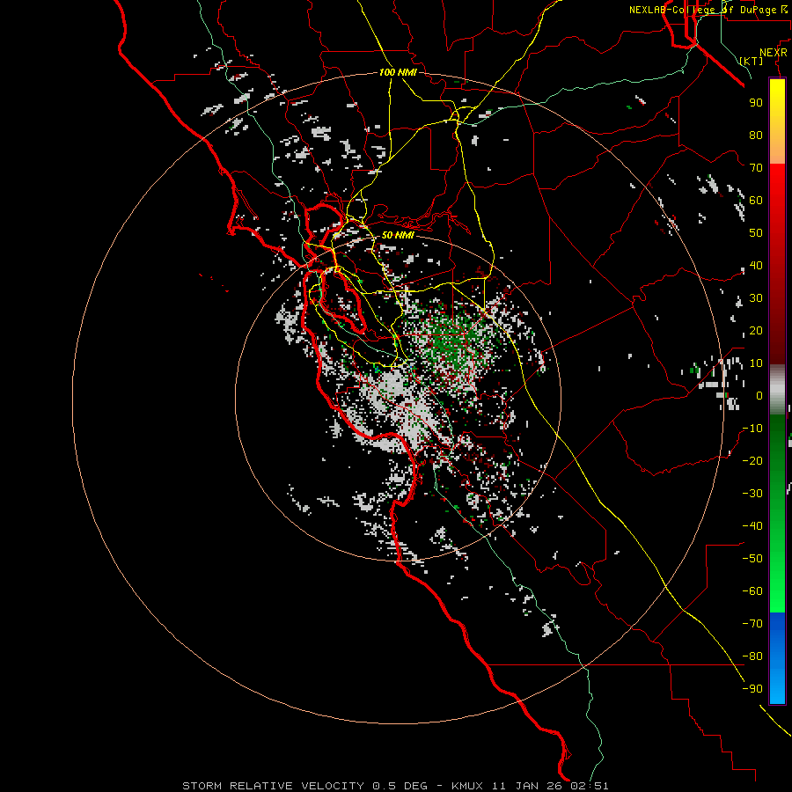Select the 70 value on the velocity scale
Image resolution: width=792 pixels, height=792 pixels.
tap(756, 168)
